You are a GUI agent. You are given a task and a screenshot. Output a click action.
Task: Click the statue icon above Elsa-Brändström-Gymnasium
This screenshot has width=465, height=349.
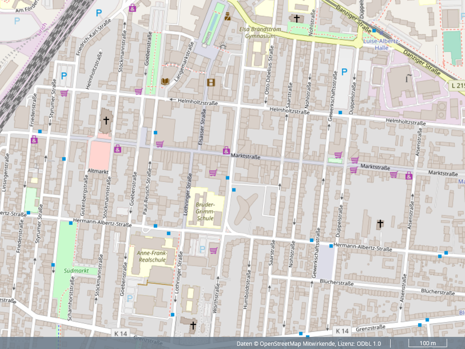227,17
